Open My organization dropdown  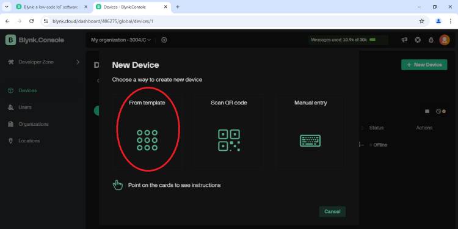[x=121, y=40]
